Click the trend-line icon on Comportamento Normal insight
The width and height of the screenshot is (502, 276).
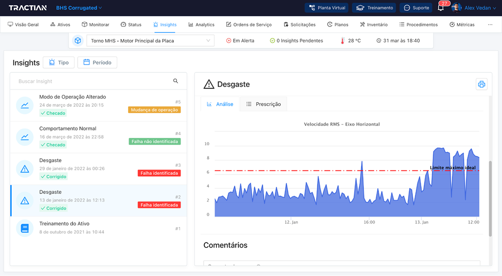click(24, 137)
